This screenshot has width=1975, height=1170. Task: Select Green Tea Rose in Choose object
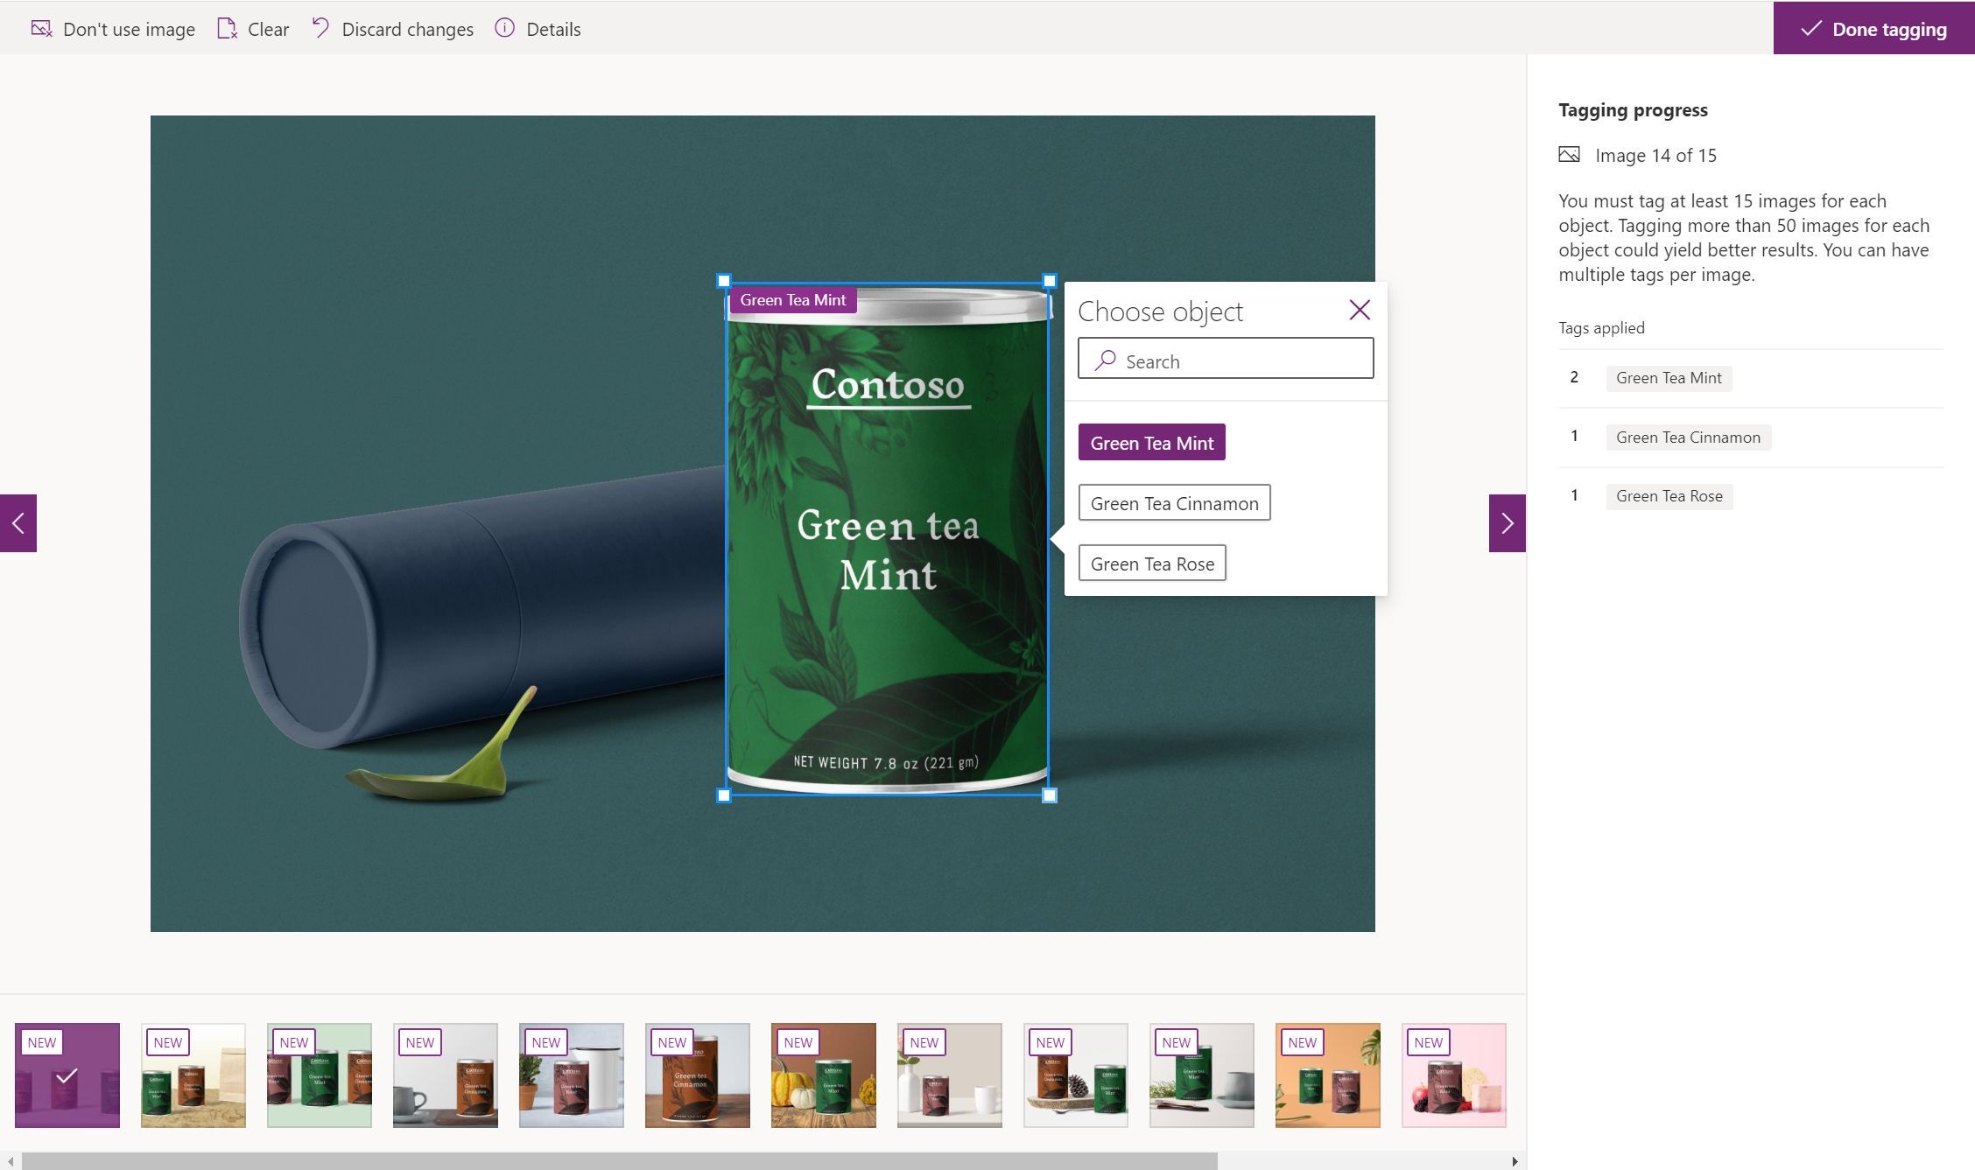[1152, 563]
